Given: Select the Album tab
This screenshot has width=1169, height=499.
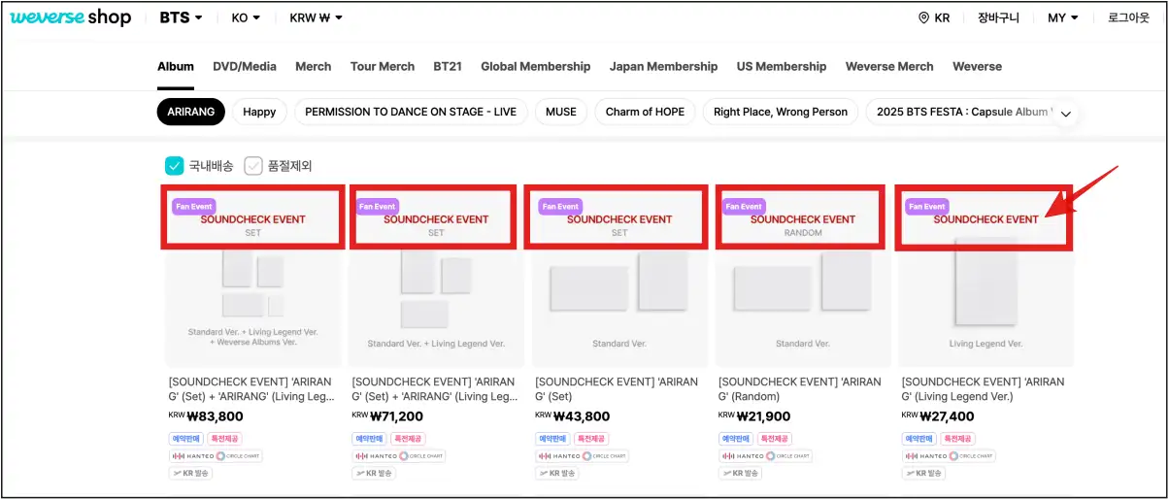Looking at the screenshot, I should coord(176,66).
